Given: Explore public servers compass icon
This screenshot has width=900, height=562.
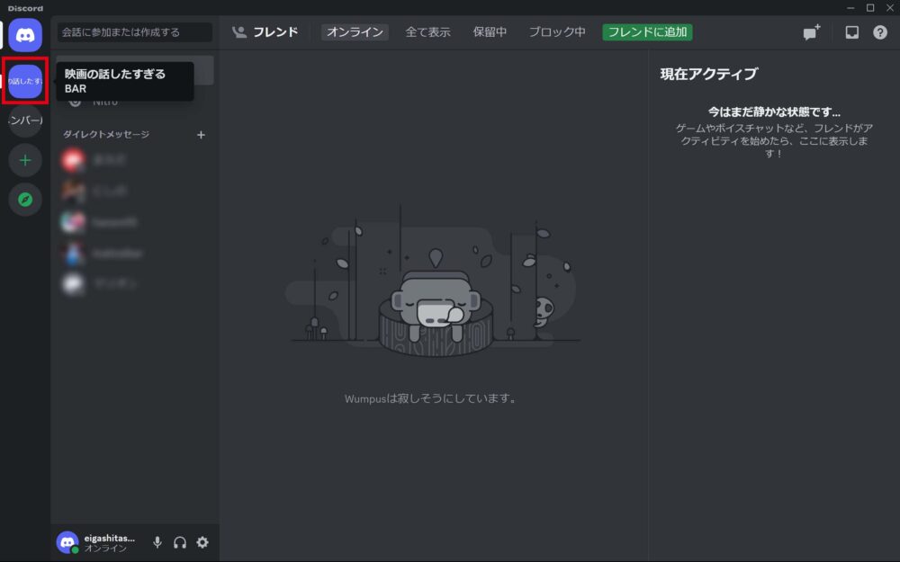Looking at the screenshot, I should point(25,200).
